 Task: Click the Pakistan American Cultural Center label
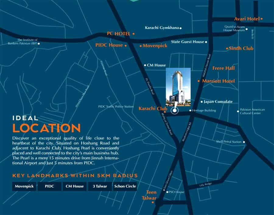click(252, 111)
